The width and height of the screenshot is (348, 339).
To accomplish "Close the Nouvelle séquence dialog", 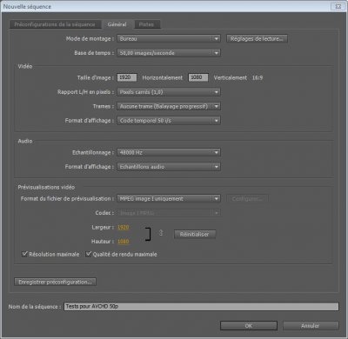I will click(x=338, y=6).
